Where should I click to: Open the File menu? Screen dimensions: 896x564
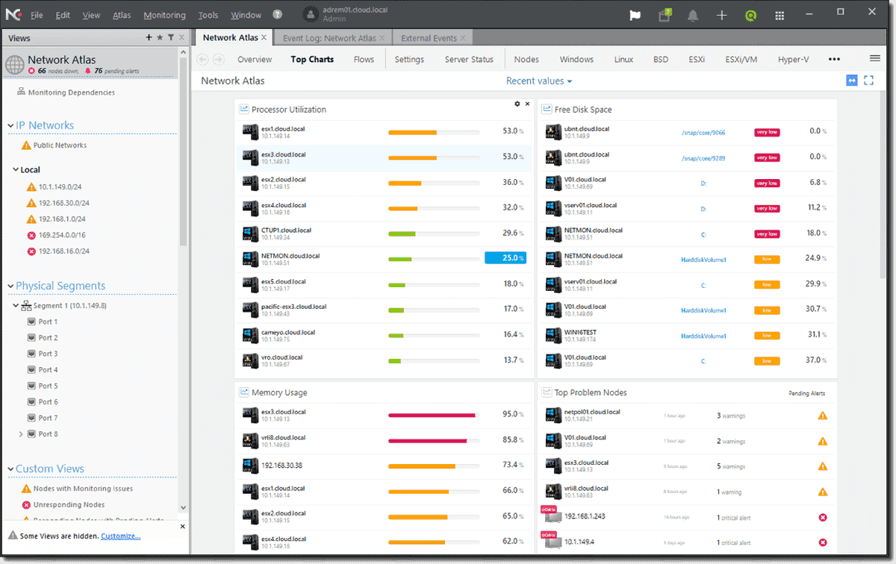[x=37, y=15]
